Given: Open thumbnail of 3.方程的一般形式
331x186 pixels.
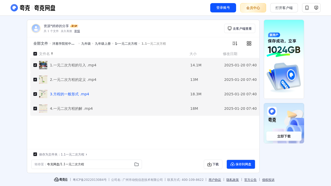Looking at the screenshot, I should coord(43,94).
